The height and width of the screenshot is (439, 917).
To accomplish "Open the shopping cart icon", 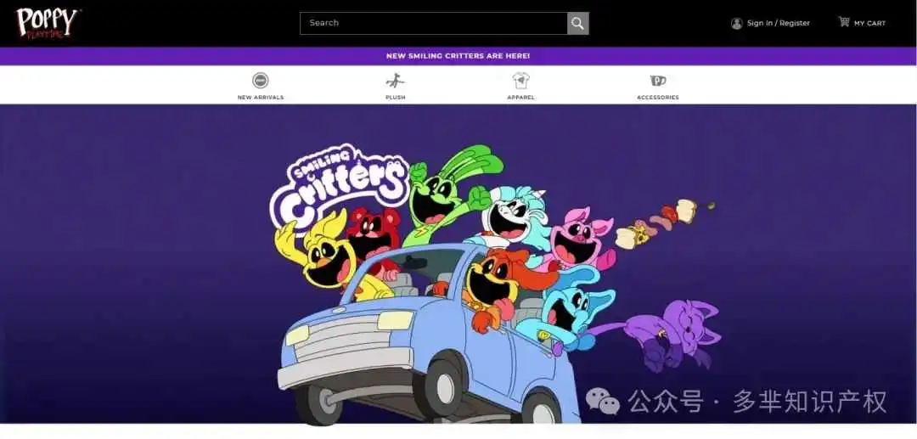I will click(x=843, y=21).
